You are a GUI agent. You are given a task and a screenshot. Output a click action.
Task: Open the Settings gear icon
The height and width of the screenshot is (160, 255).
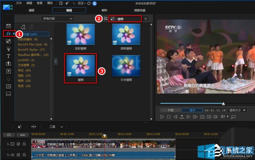click(x=89, y=3)
